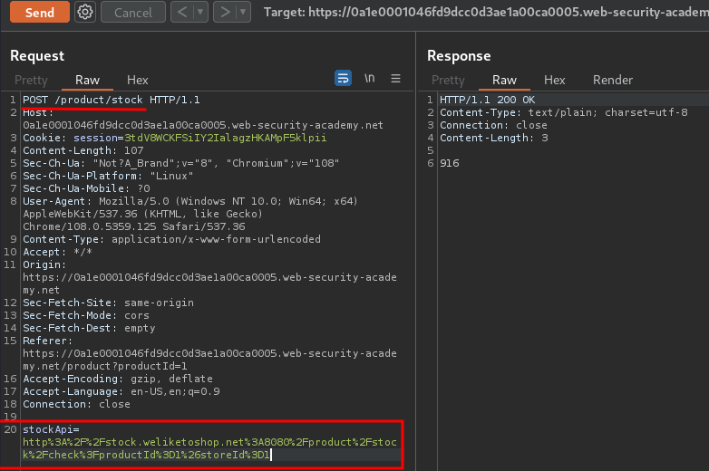The image size is (709, 471).
Task: Open the Response Render tab
Action: coord(613,80)
